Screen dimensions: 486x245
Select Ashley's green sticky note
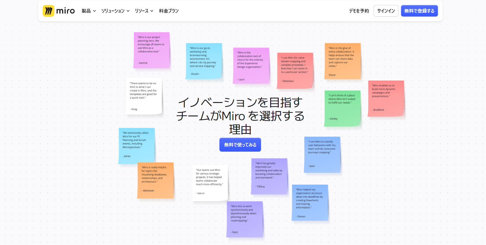pos(342,108)
